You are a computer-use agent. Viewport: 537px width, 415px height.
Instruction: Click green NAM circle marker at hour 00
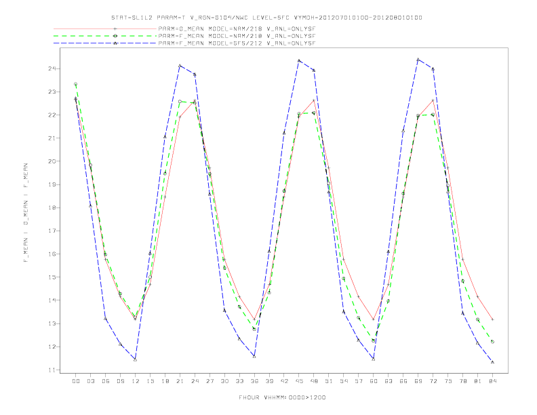[x=76, y=84]
